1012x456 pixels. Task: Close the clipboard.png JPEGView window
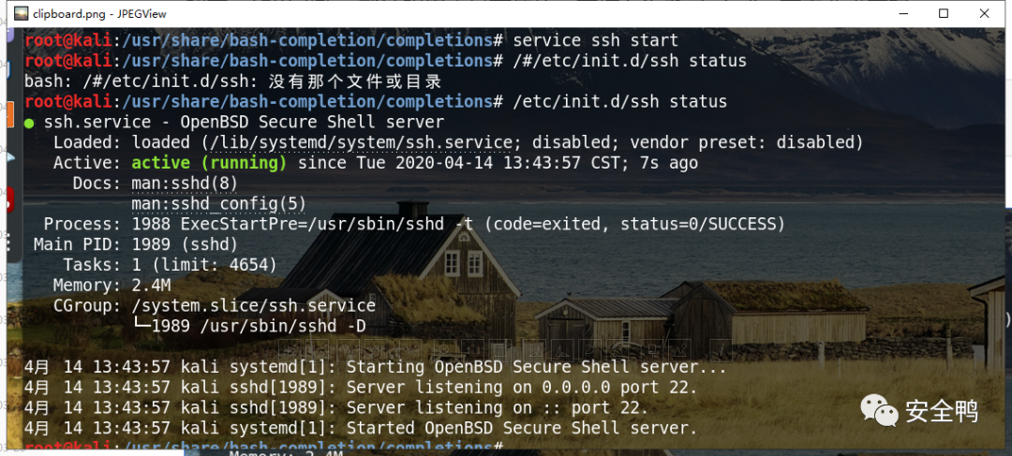click(985, 13)
